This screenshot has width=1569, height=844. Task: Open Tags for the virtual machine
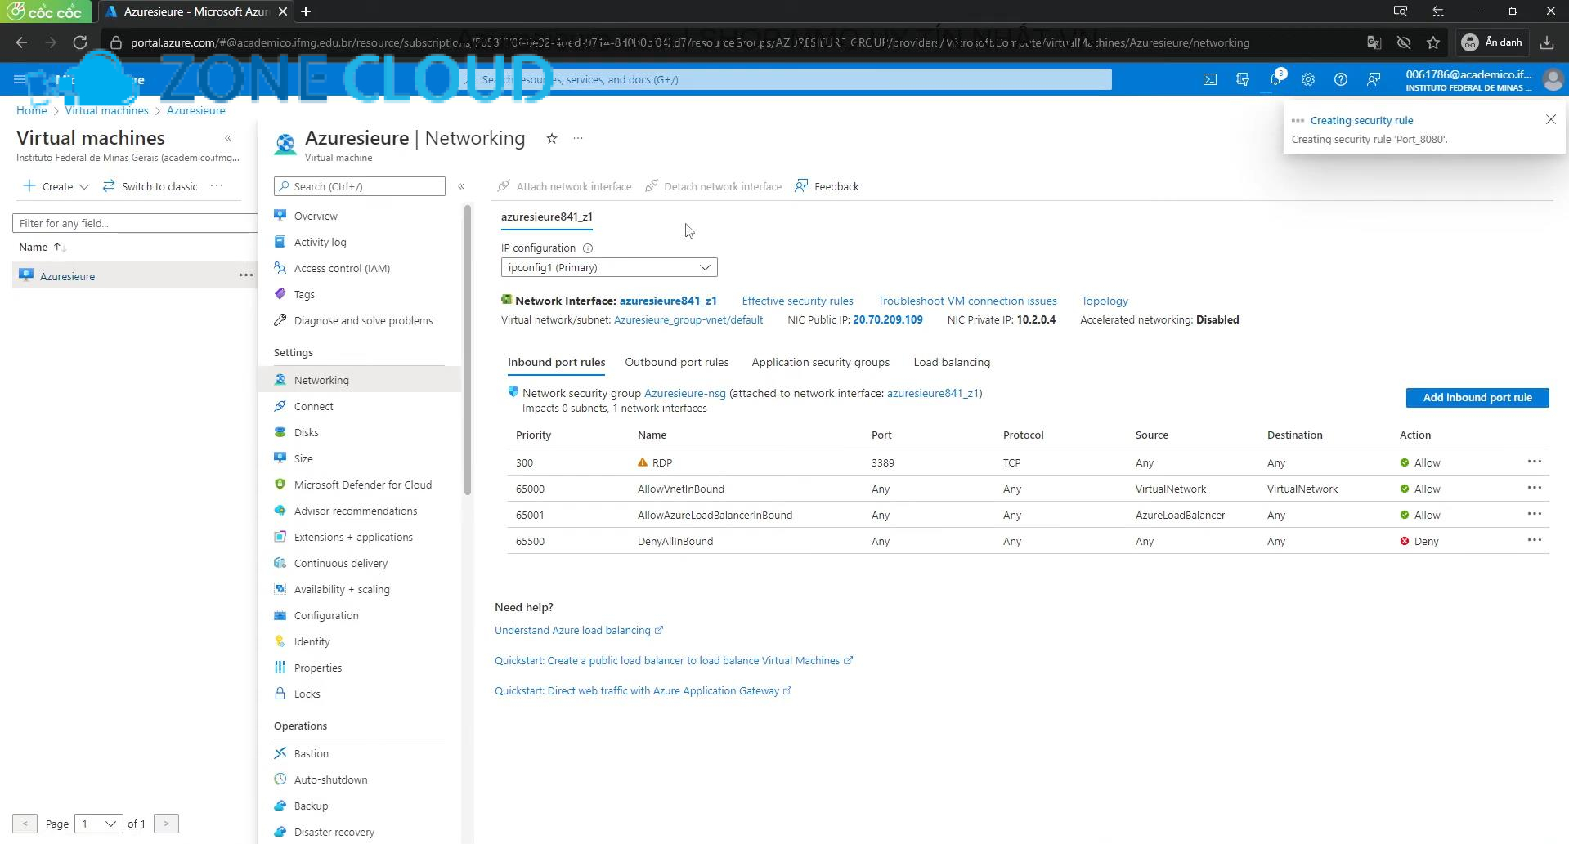(303, 293)
